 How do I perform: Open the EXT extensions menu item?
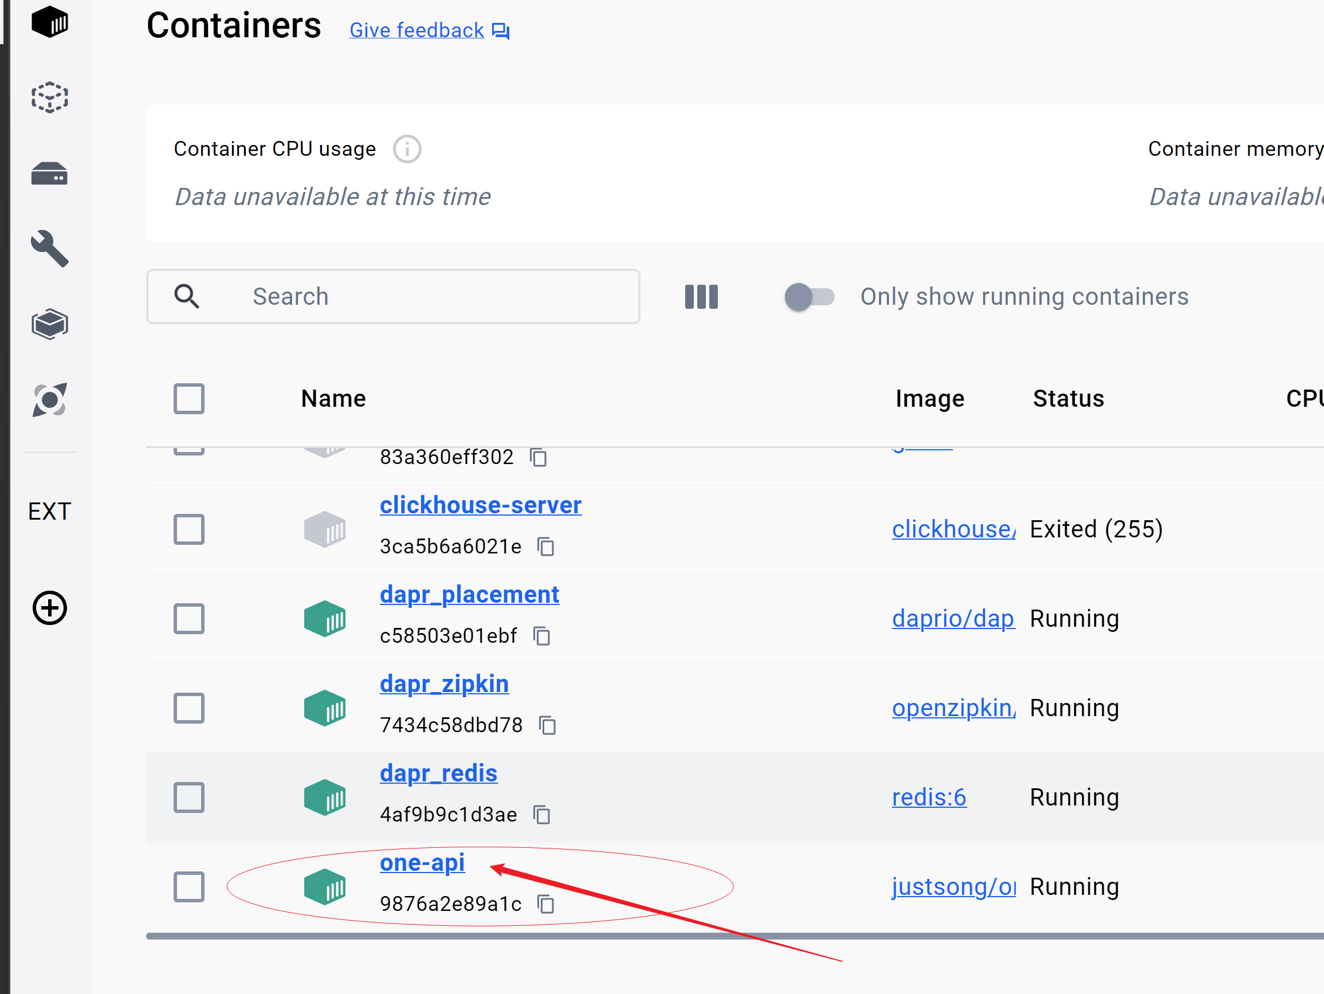(x=50, y=512)
